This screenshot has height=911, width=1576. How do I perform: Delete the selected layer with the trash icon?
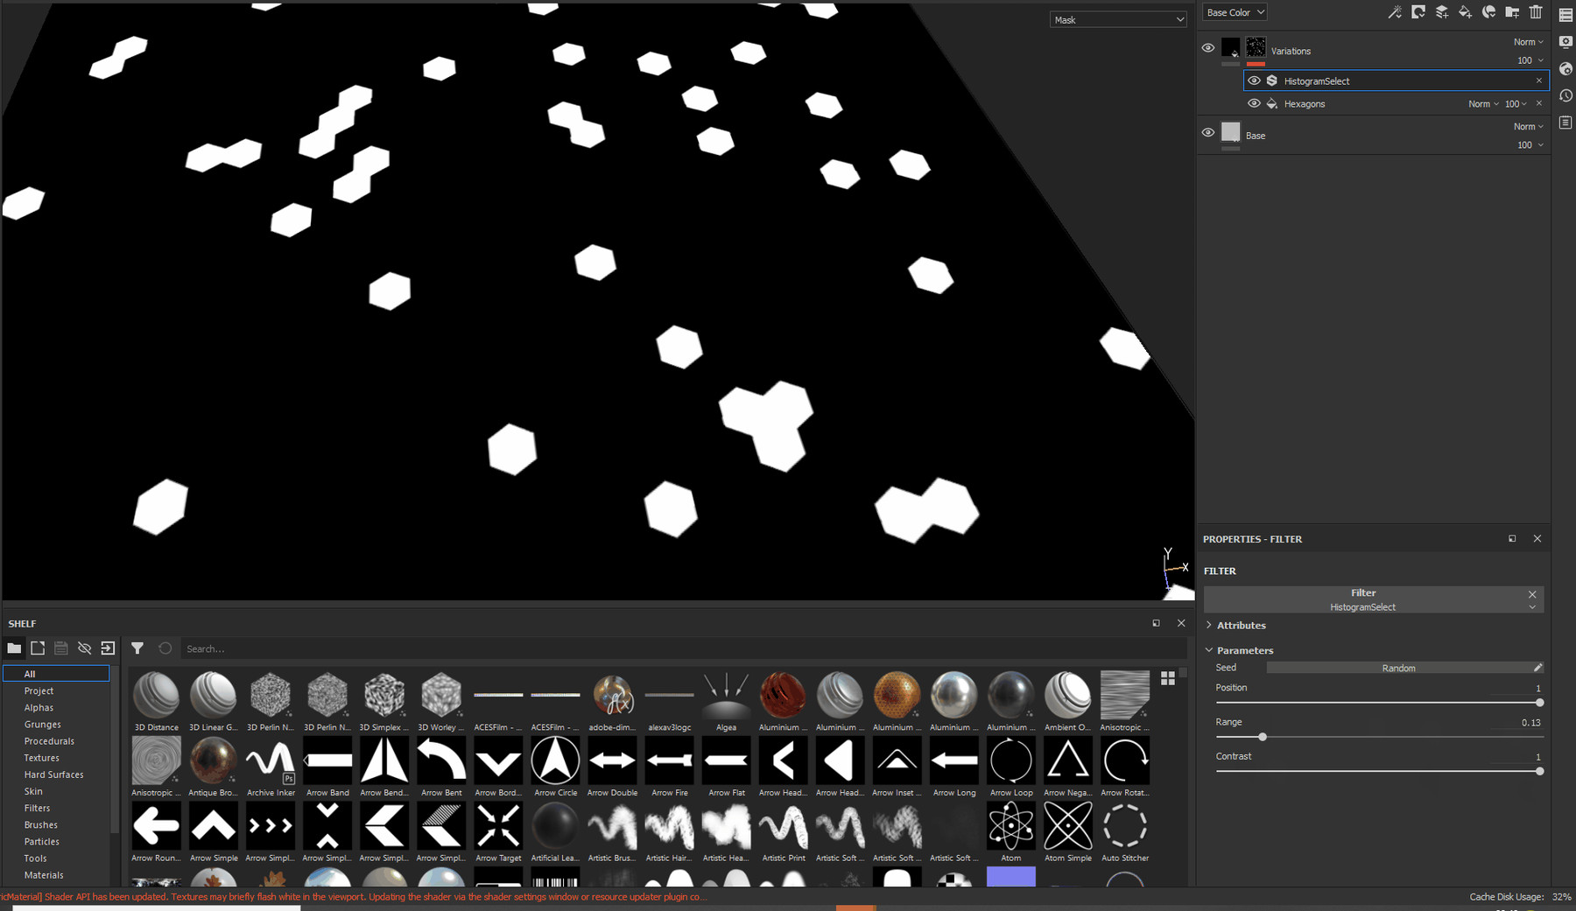[1536, 12]
